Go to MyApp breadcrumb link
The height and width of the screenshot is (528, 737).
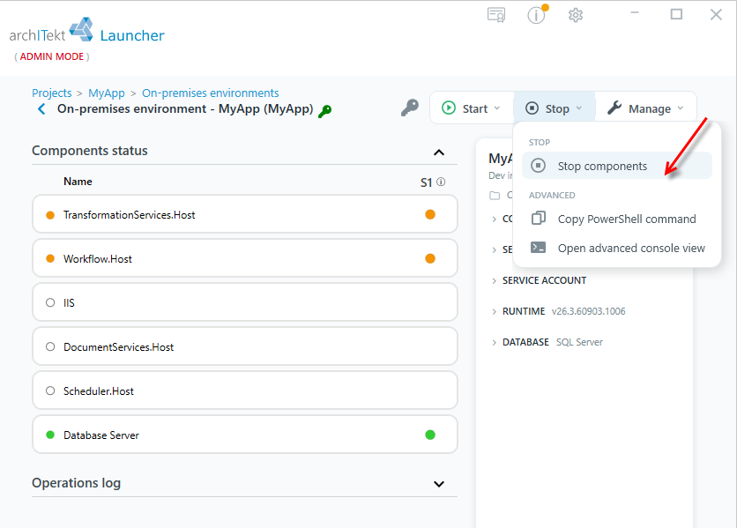coord(107,93)
